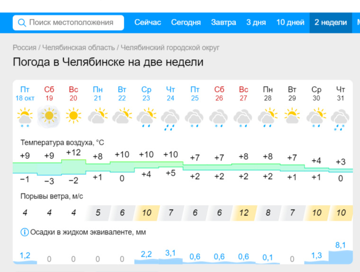Click the snow cloud icon for Чт 31
Image resolution: width=360 pixels, height=272 pixels.
tap(340, 120)
